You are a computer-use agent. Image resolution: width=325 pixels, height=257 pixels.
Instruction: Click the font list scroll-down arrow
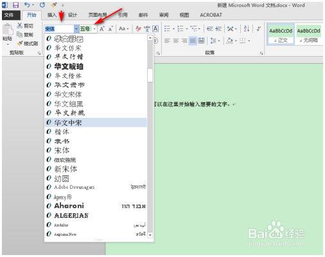150,235
